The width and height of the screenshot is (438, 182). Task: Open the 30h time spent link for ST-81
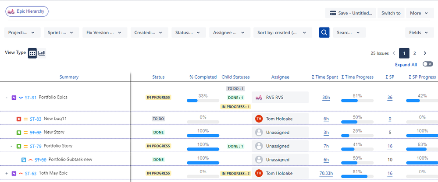(326, 98)
